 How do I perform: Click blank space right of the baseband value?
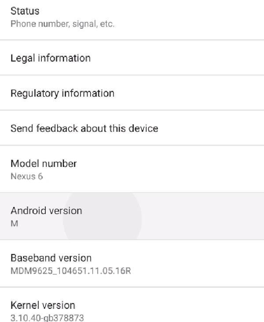[197, 271]
